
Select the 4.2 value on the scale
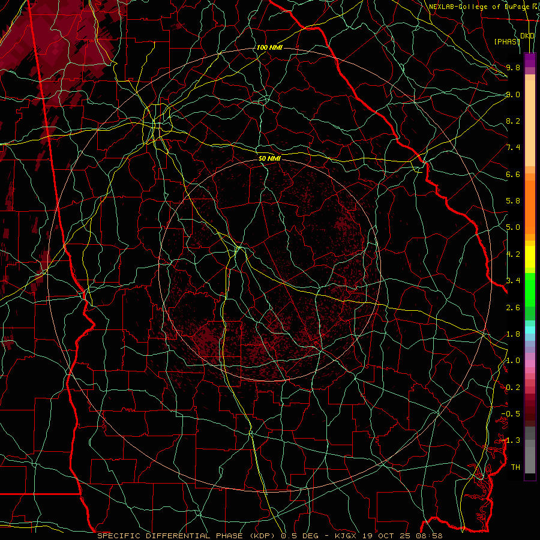pyautogui.click(x=513, y=254)
